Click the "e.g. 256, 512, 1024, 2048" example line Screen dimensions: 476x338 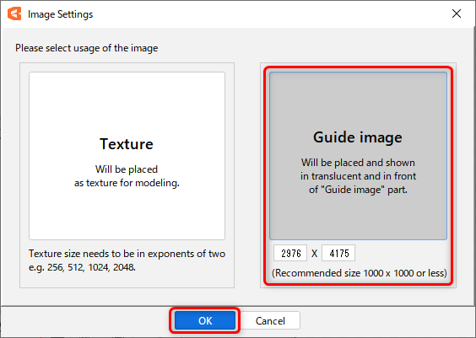[x=82, y=267]
